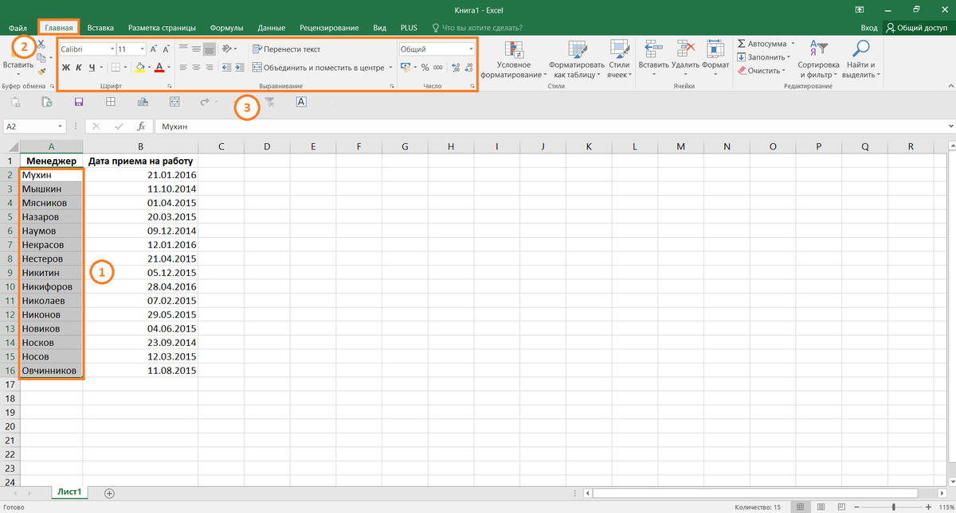Add a new sheet with plus icon

(x=110, y=493)
